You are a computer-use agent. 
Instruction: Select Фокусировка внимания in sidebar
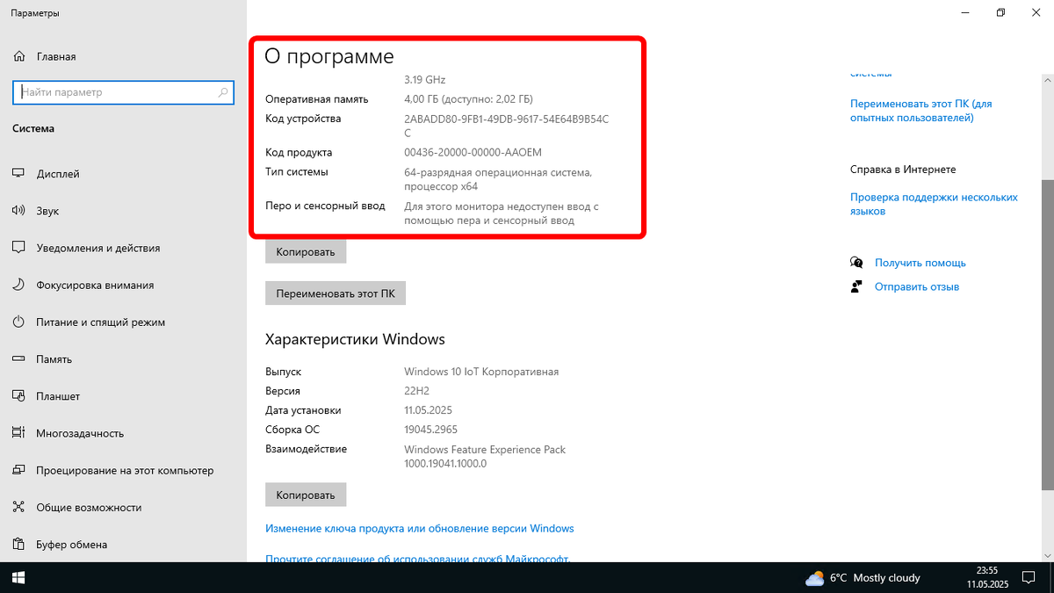pyautogui.click(x=123, y=285)
